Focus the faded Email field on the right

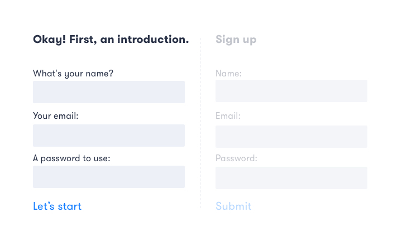click(x=291, y=137)
